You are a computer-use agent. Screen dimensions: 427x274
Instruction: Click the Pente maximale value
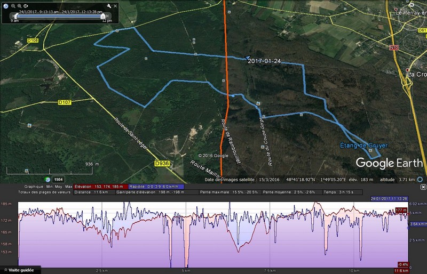[x=231, y=192]
